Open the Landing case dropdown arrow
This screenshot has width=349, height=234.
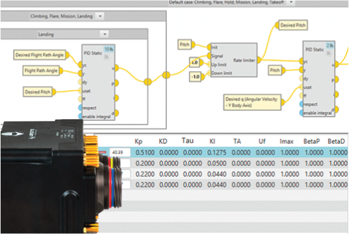105,34
